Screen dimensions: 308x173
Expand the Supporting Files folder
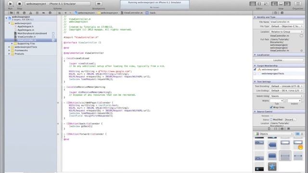click(x=12, y=44)
